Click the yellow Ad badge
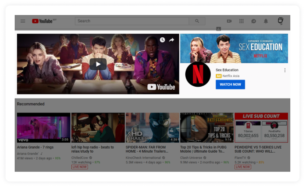The width and height of the screenshot is (305, 187). pyautogui.click(x=219, y=76)
